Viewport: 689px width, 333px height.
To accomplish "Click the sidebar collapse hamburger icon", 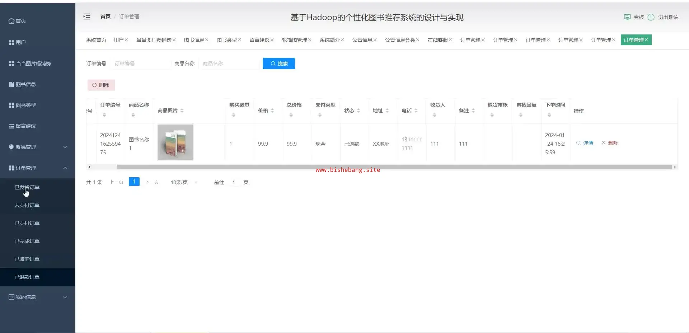I will coord(87,17).
